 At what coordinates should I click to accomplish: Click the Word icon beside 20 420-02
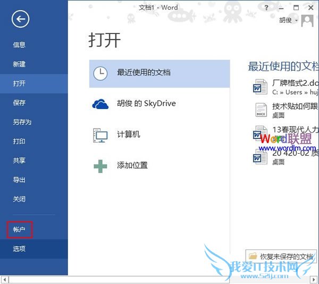[x=260, y=157]
